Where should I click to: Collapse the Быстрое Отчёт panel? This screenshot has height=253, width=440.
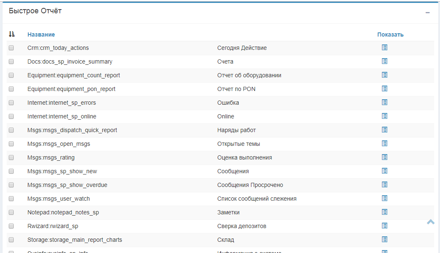(428, 13)
